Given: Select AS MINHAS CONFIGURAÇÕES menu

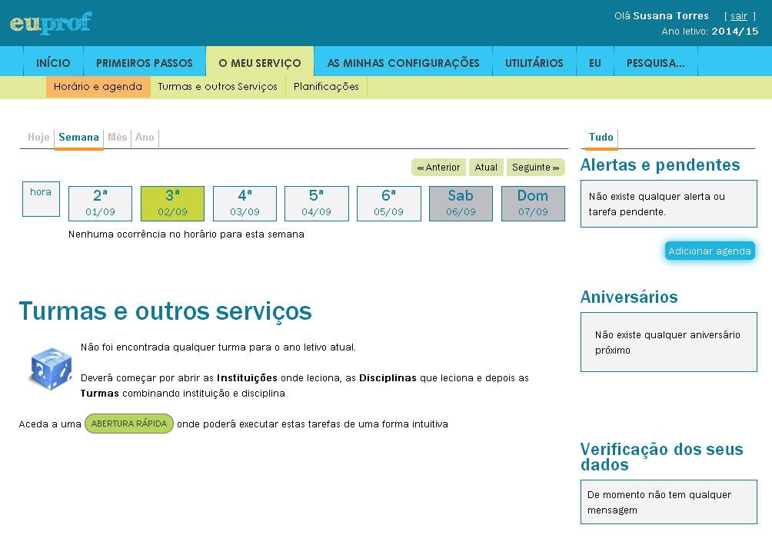Looking at the screenshot, I should click(403, 63).
